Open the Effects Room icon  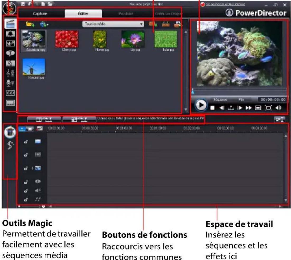(x=10, y=34)
